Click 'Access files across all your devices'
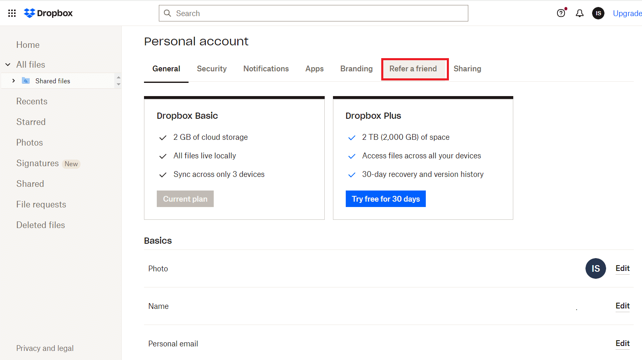The image size is (642, 360). 422,156
